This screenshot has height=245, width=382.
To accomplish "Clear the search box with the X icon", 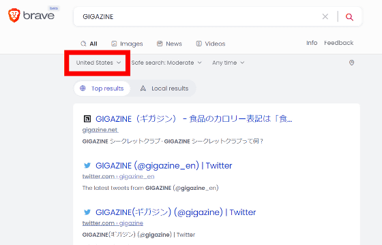I will 325,16.
